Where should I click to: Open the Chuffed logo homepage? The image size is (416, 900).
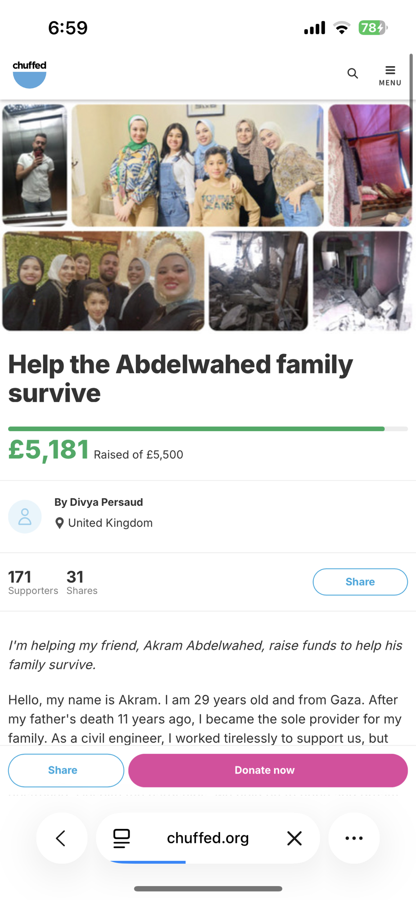pyautogui.click(x=29, y=74)
